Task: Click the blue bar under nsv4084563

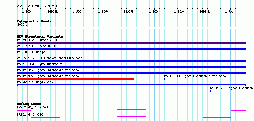Action: click(x=131, y=73)
